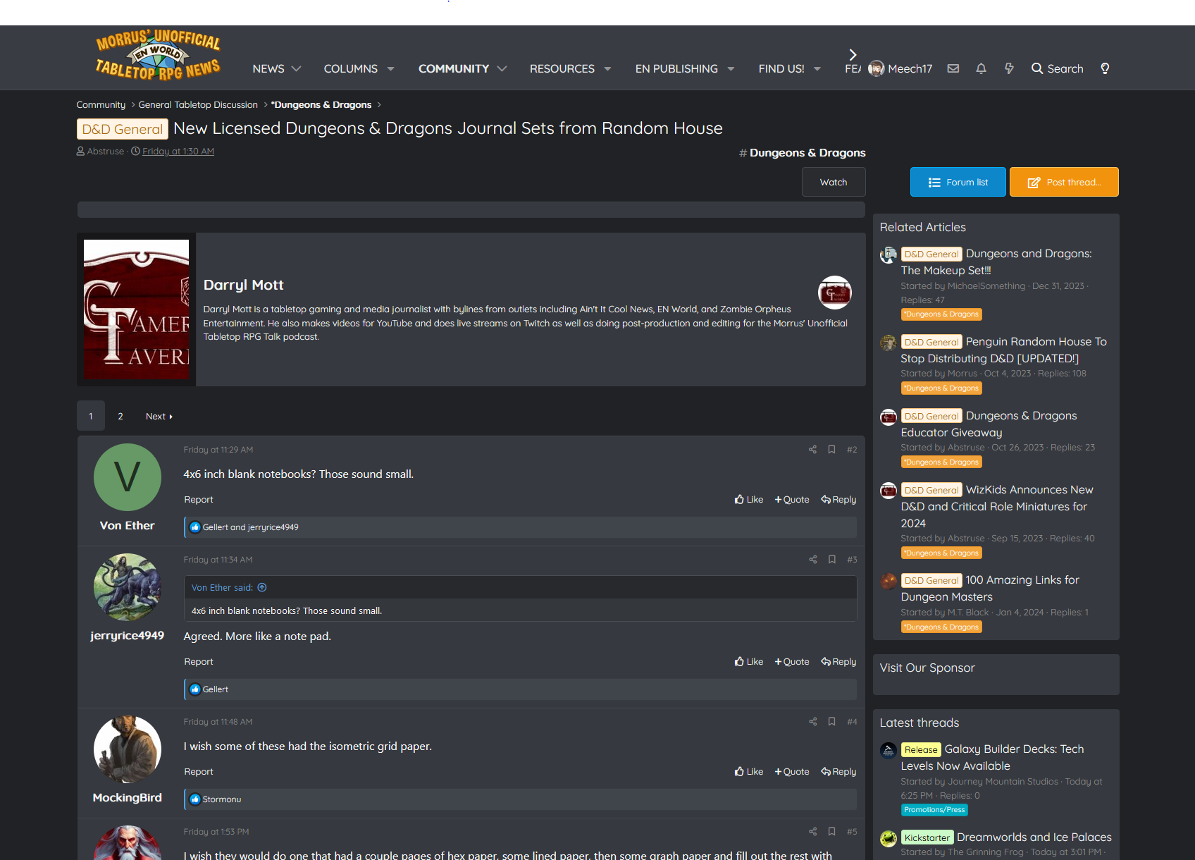Click avatar beside 100 Amazing Links article
1195x860 pixels.
click(x=888, y=582)
